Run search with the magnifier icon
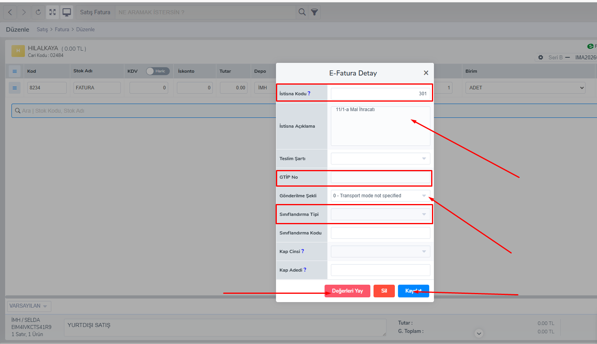Image resolution: width=597 pixels, height=344 pixels. click(302, 12)
